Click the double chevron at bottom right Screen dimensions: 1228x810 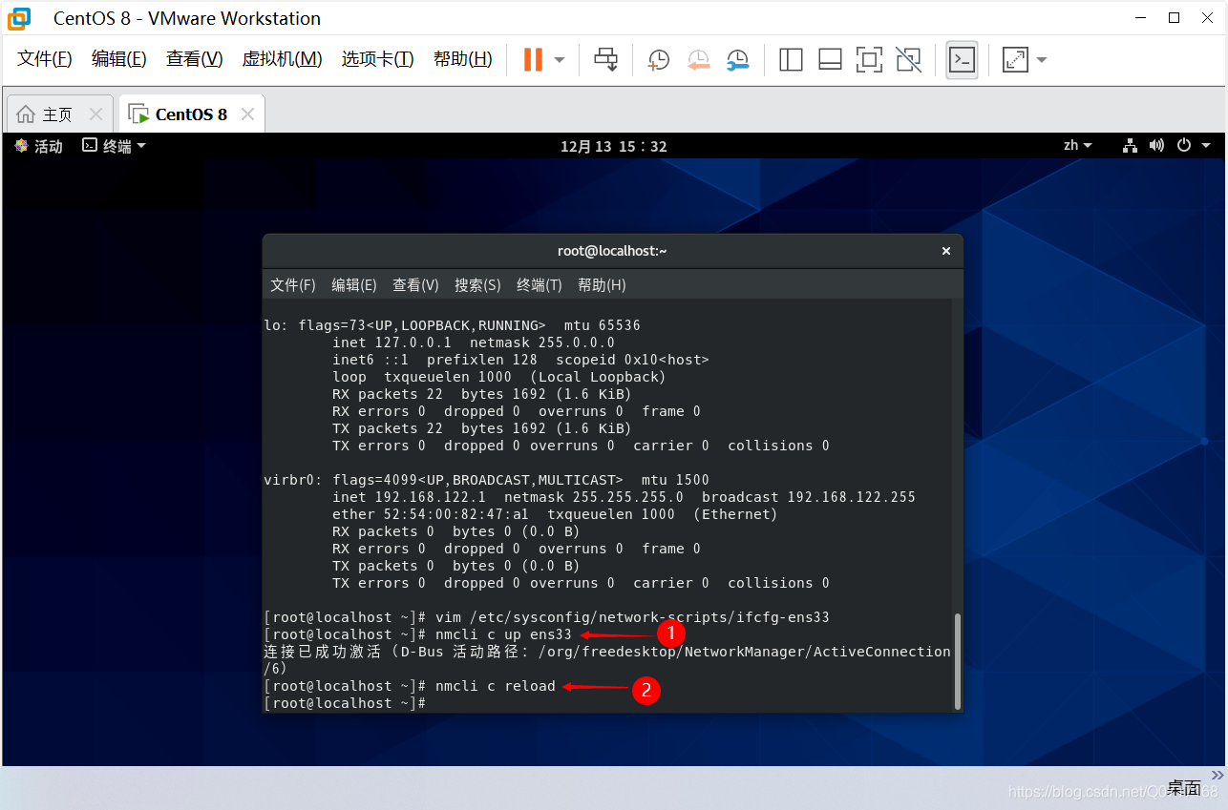pos(1217,774)
